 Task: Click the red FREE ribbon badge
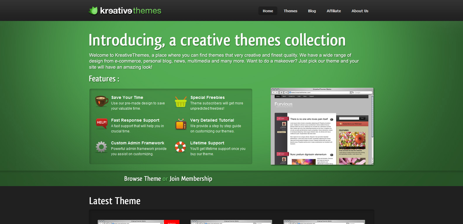172,222
